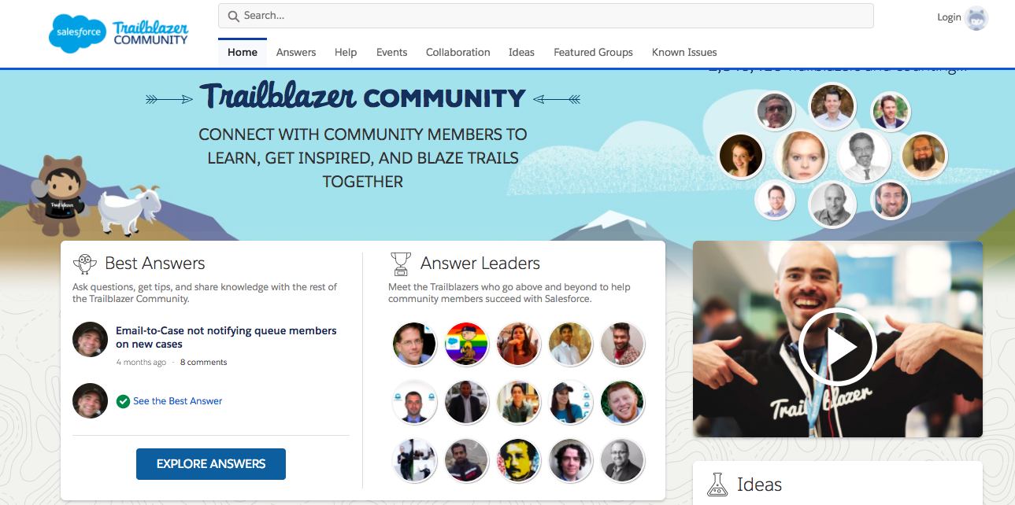Screen dimensions: 1015x505
Task: Click the Salesforce cloud logo
Action: [x=76, y=33]
